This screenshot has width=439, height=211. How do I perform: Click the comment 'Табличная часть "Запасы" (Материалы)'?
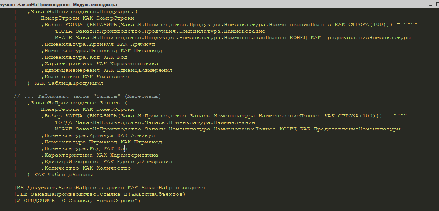tap(99, 96)
